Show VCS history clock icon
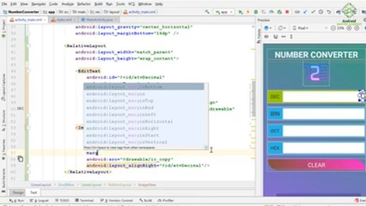366x206 pixels. 321,12
